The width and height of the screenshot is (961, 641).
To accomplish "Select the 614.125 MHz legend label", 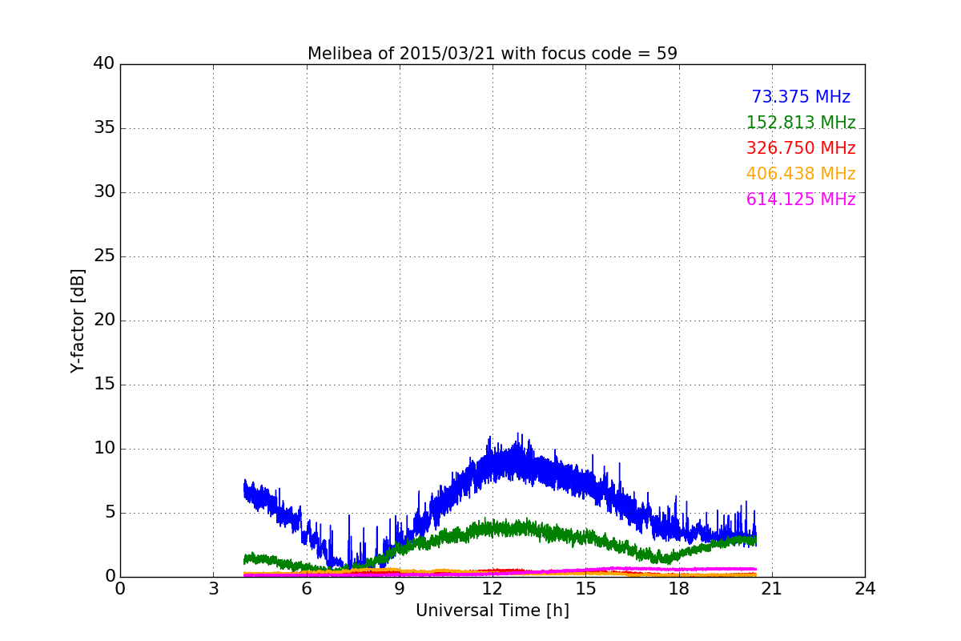I will [801, 200].
